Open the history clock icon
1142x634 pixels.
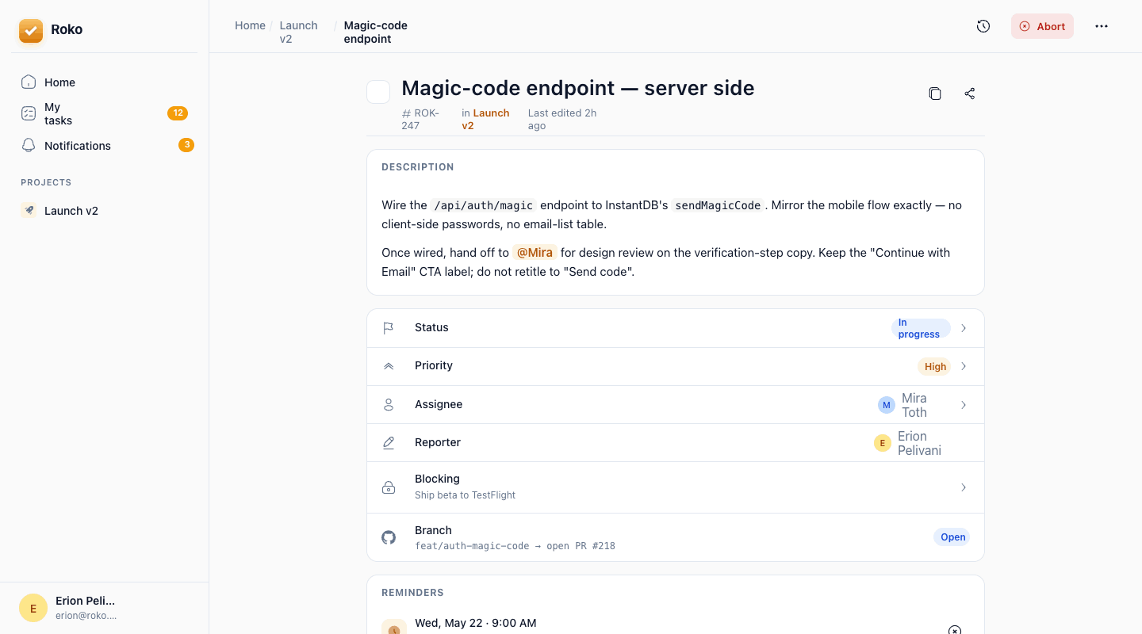983,26
